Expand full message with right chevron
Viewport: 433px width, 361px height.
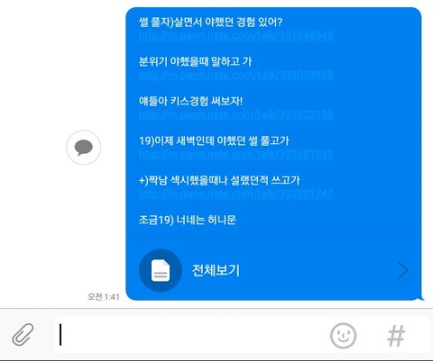402,270
